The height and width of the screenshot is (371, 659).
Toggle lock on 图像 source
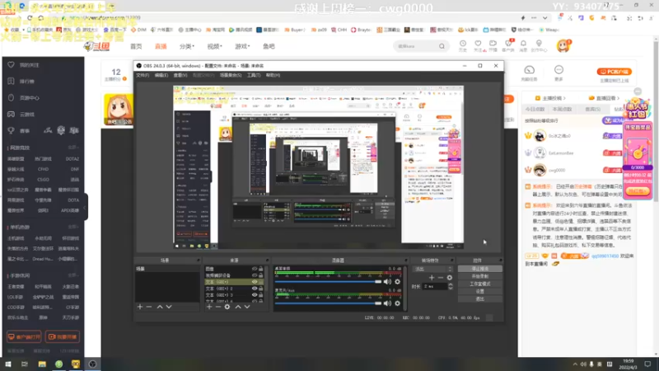[261, 269]
